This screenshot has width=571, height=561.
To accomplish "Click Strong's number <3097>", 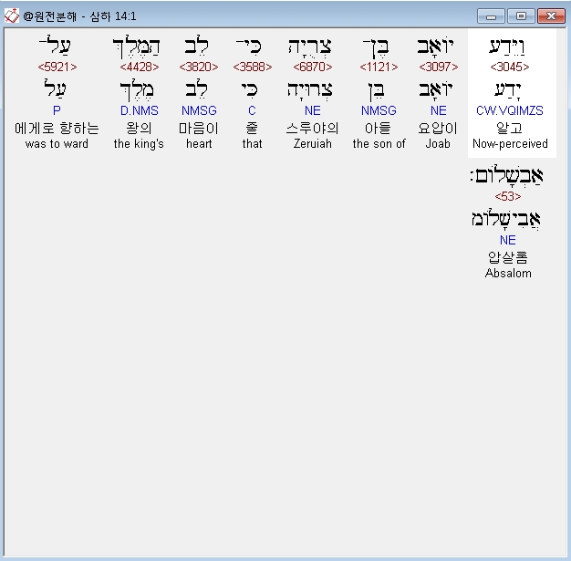I will coord(439,67).
